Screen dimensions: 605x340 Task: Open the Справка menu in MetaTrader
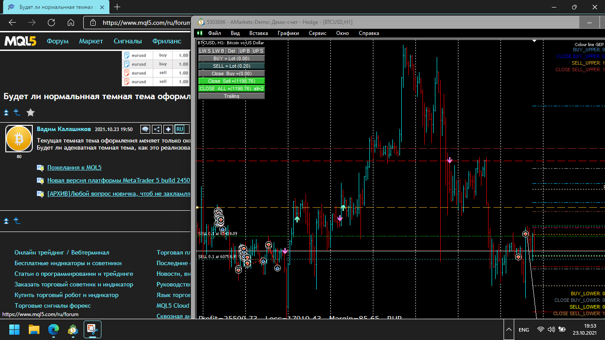click(x=369, y=33)
